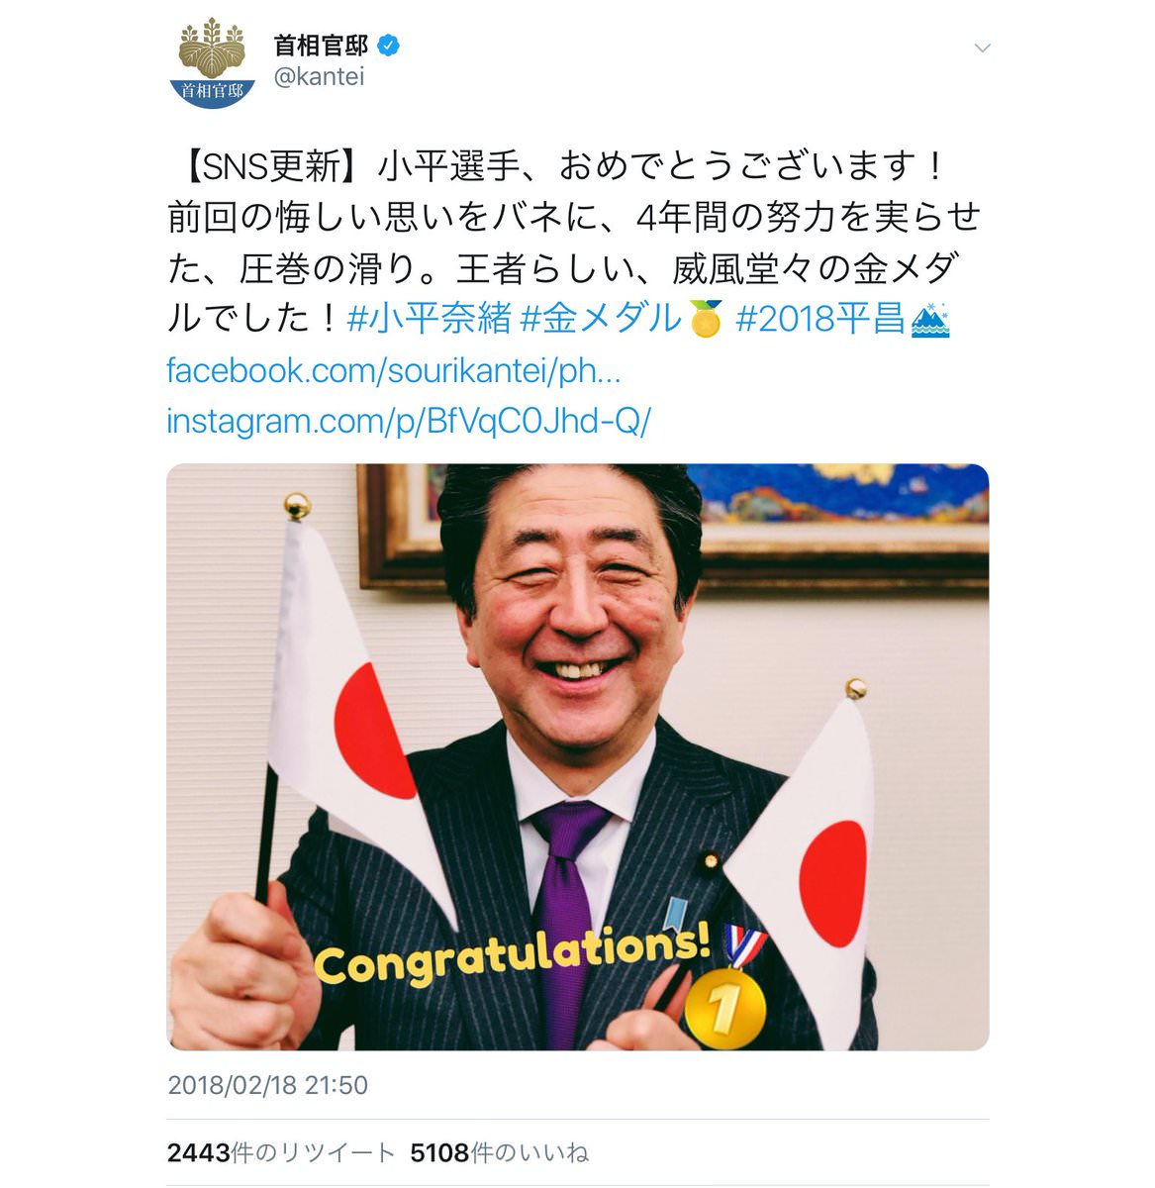The image size is (1155, 1188).
Task: Open the 首相官邸 display name
Action: (x=321, y=46)
